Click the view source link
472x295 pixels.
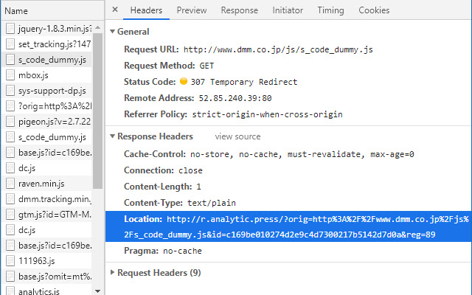(237, 136)
